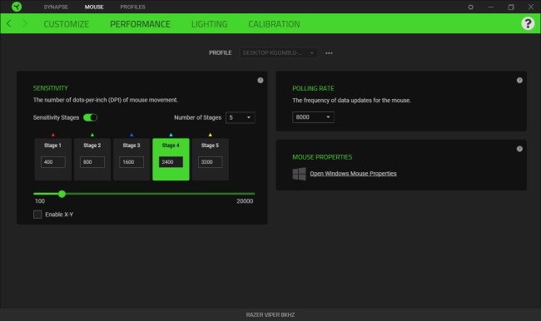Click slider minimum label 100
Screen dimensions: 541x321
40,201
